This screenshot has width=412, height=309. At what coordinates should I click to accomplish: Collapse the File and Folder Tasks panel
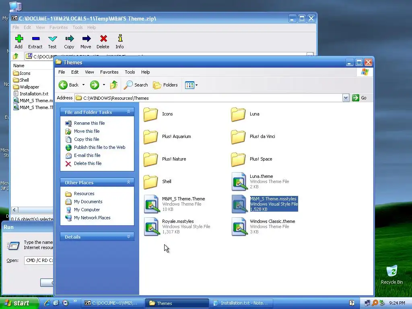128,112
